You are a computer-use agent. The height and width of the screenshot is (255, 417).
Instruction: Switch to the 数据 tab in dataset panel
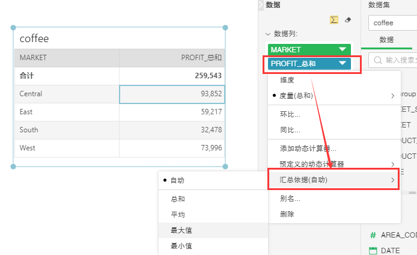click(386, 40)
